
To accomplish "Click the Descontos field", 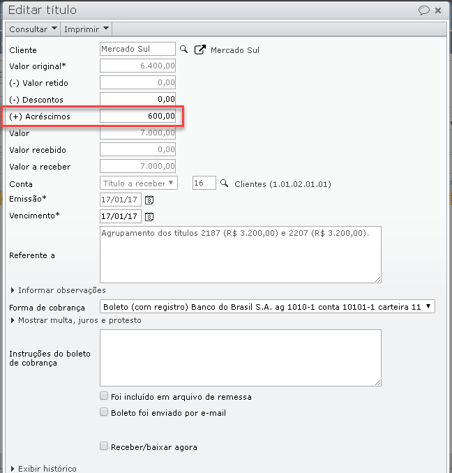I will coord(137,99).
